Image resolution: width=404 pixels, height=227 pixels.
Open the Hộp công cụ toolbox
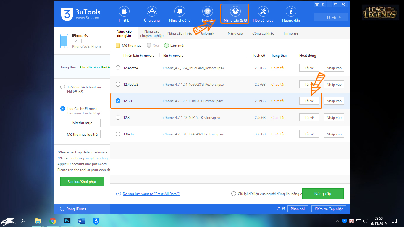[263, 14]
